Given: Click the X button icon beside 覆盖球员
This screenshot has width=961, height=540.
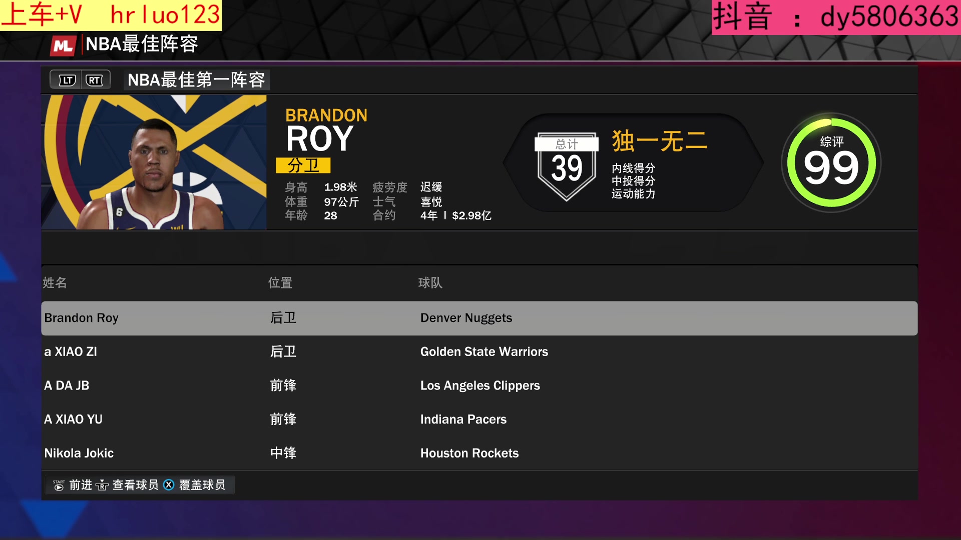Looking at the screenshot, I should pos(169,484).
